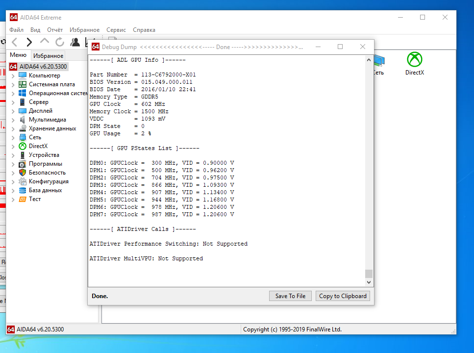Click the copyright FinalWire Ltd. status text
The height and width of the screenshot is (353, 474).
click(292, 329)
